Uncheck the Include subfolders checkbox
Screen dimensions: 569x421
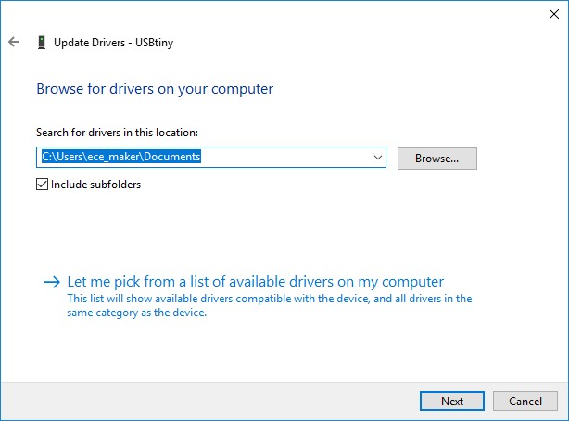[x=42, y=184]
